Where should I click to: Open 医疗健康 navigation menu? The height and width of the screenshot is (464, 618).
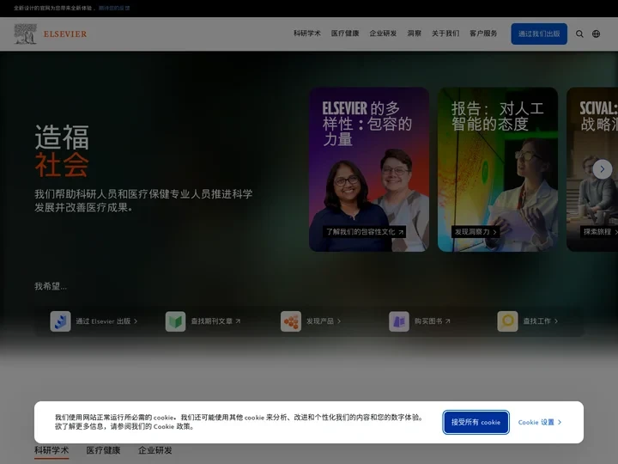coord(345,34)
